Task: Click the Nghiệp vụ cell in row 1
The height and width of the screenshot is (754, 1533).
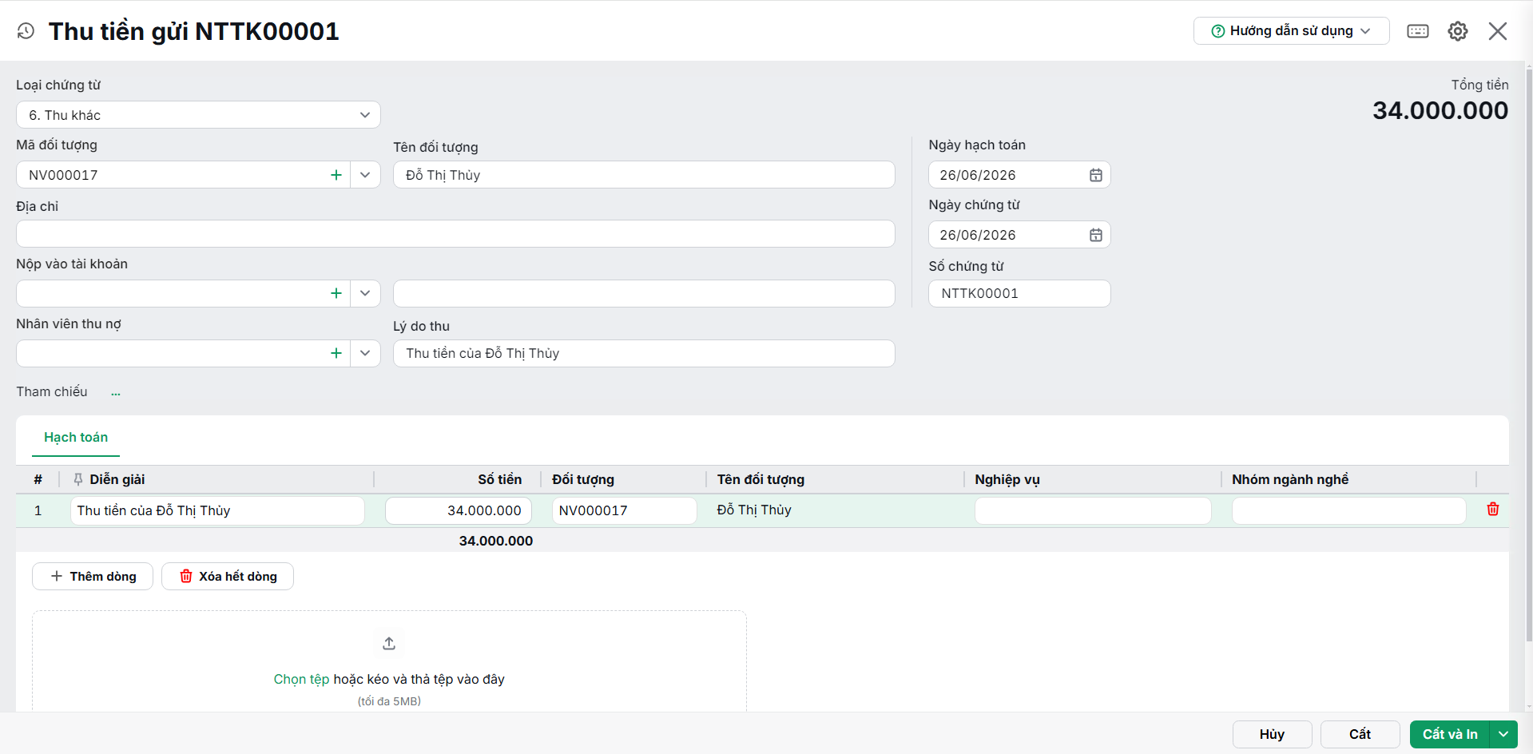Action: tap(1093, 510)
